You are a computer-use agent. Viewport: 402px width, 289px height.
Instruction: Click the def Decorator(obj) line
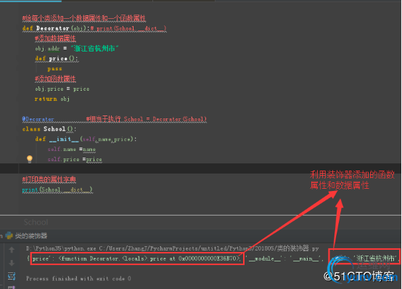coord(94,28)
